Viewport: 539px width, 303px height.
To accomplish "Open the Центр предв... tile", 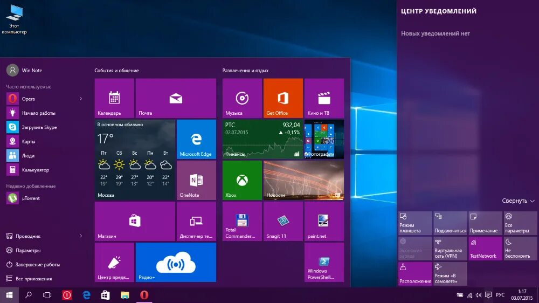I will 114,262.
